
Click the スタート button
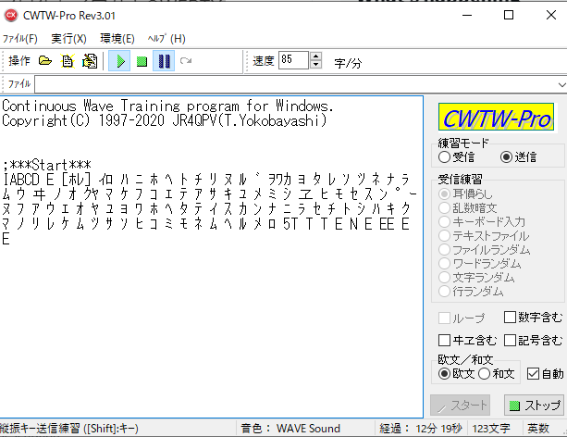[461, 406]
